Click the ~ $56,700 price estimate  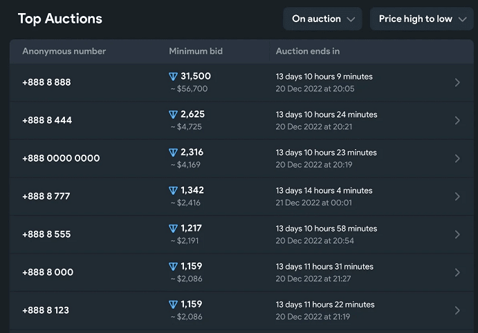coord(189,89)
